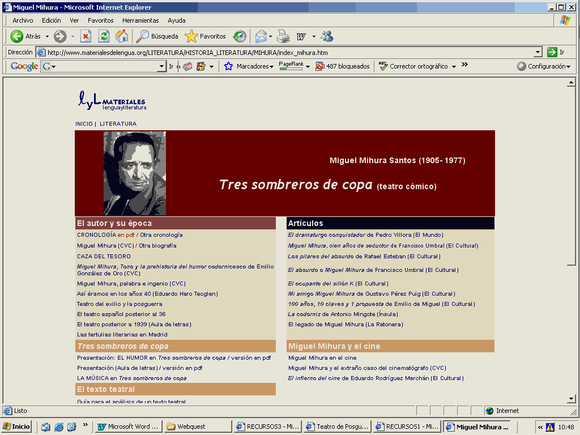Expand the Forward history dropdown arrow
The image size is (580, 435).
point(72,36)
